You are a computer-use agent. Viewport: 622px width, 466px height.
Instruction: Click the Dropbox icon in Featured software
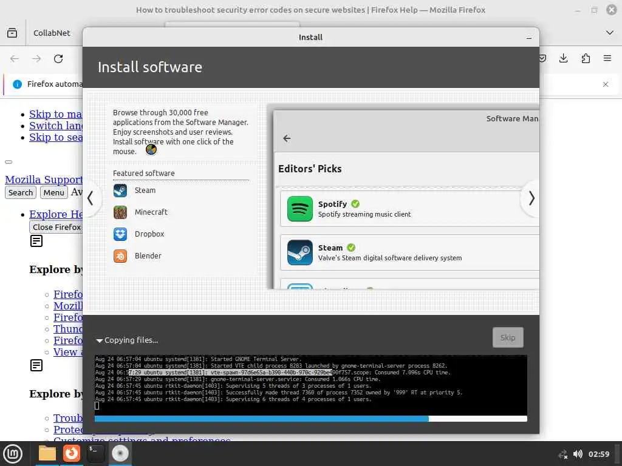[x=120, y=234]
